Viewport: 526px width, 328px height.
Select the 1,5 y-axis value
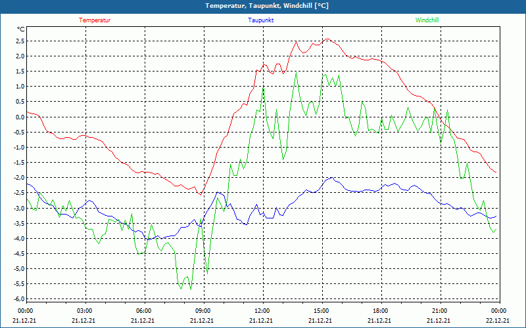[20, 72]
